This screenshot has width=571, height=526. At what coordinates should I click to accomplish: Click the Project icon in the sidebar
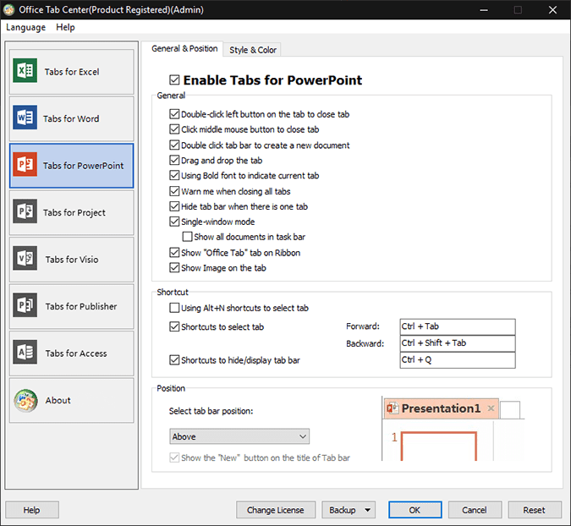click(x=25, y=211)
